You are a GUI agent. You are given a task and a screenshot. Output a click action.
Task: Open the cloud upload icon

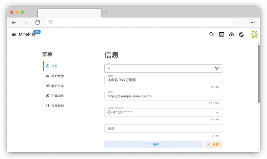click(x=232, y=35)
